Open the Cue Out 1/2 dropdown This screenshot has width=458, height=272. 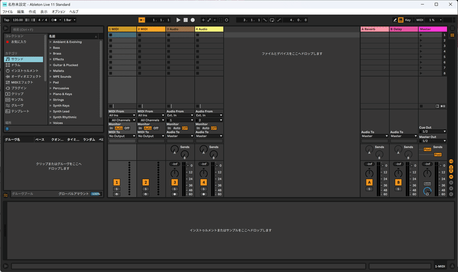click(x=433, y=131)
